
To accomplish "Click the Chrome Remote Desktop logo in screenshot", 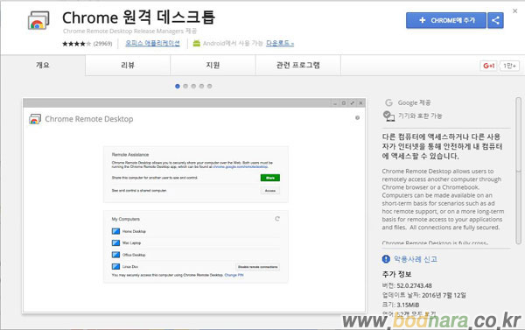I will coord(35,119).
